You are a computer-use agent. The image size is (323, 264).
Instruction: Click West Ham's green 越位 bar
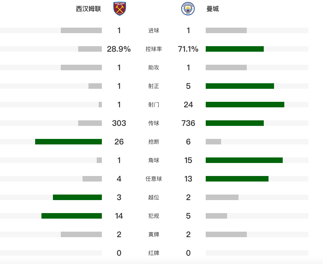click(77, 197)
